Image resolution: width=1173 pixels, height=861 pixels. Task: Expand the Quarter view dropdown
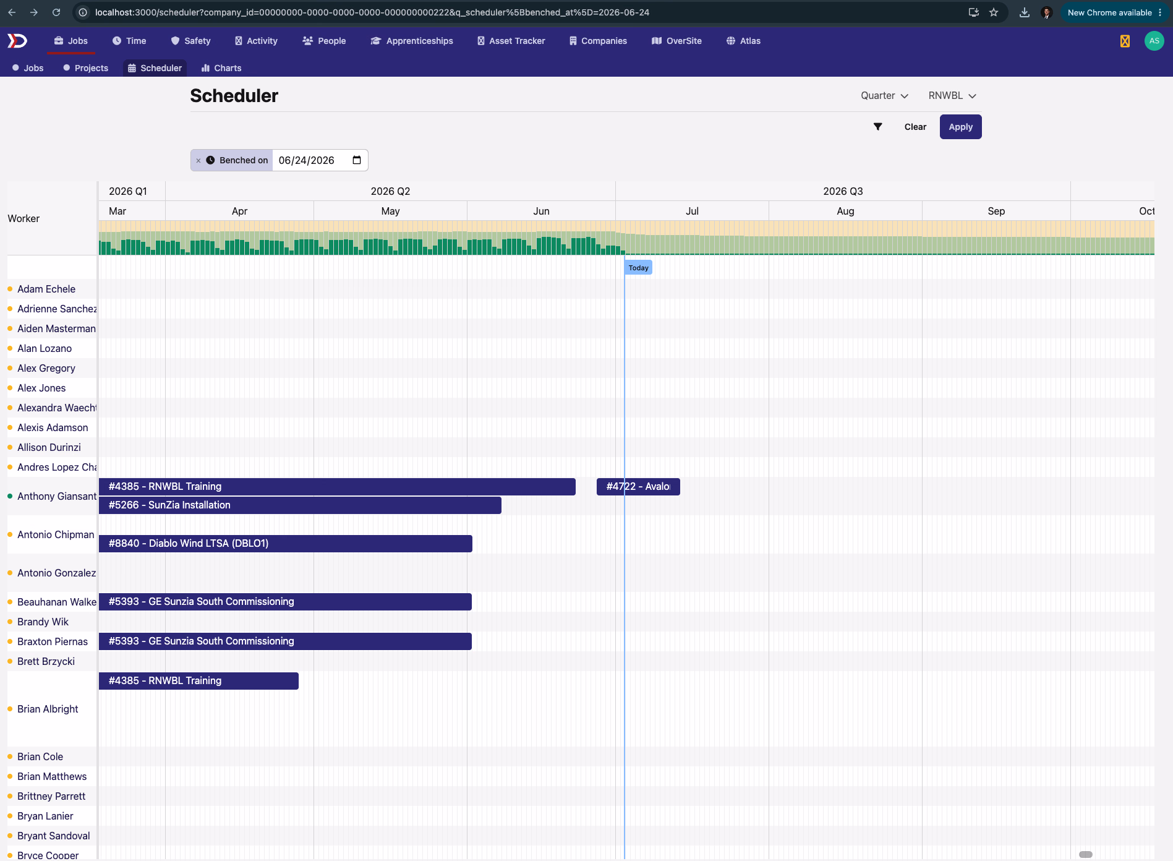pyautogui.click(x=884, y=95)
